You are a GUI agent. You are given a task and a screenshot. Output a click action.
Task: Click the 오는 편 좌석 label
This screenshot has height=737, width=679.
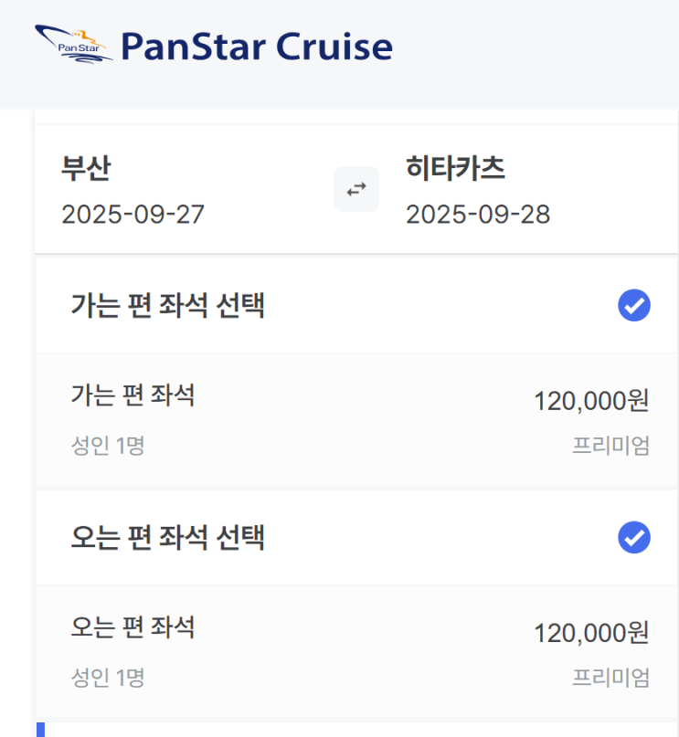(x=133, y=627)
